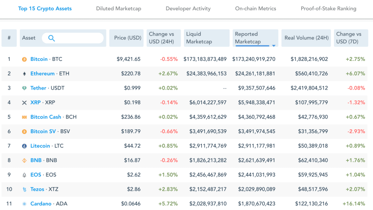373x210 pixels.
Task: Click Ethereum 24H change +2.67%
Action: 168,74
